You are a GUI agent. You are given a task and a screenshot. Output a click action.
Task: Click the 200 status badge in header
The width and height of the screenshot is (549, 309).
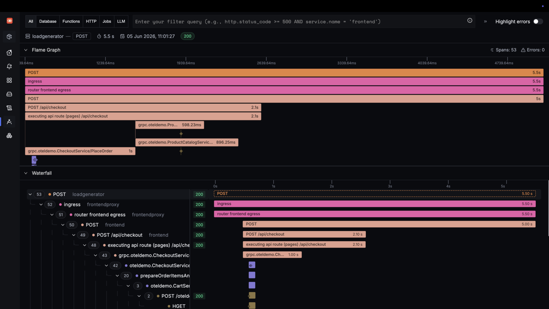tap(188, 36)
